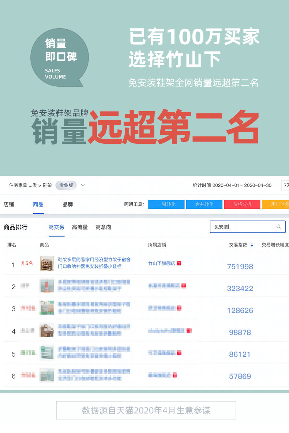Click the trade index value 128626
The height and width of the screenshot is (433, 289).
[240, 310]
